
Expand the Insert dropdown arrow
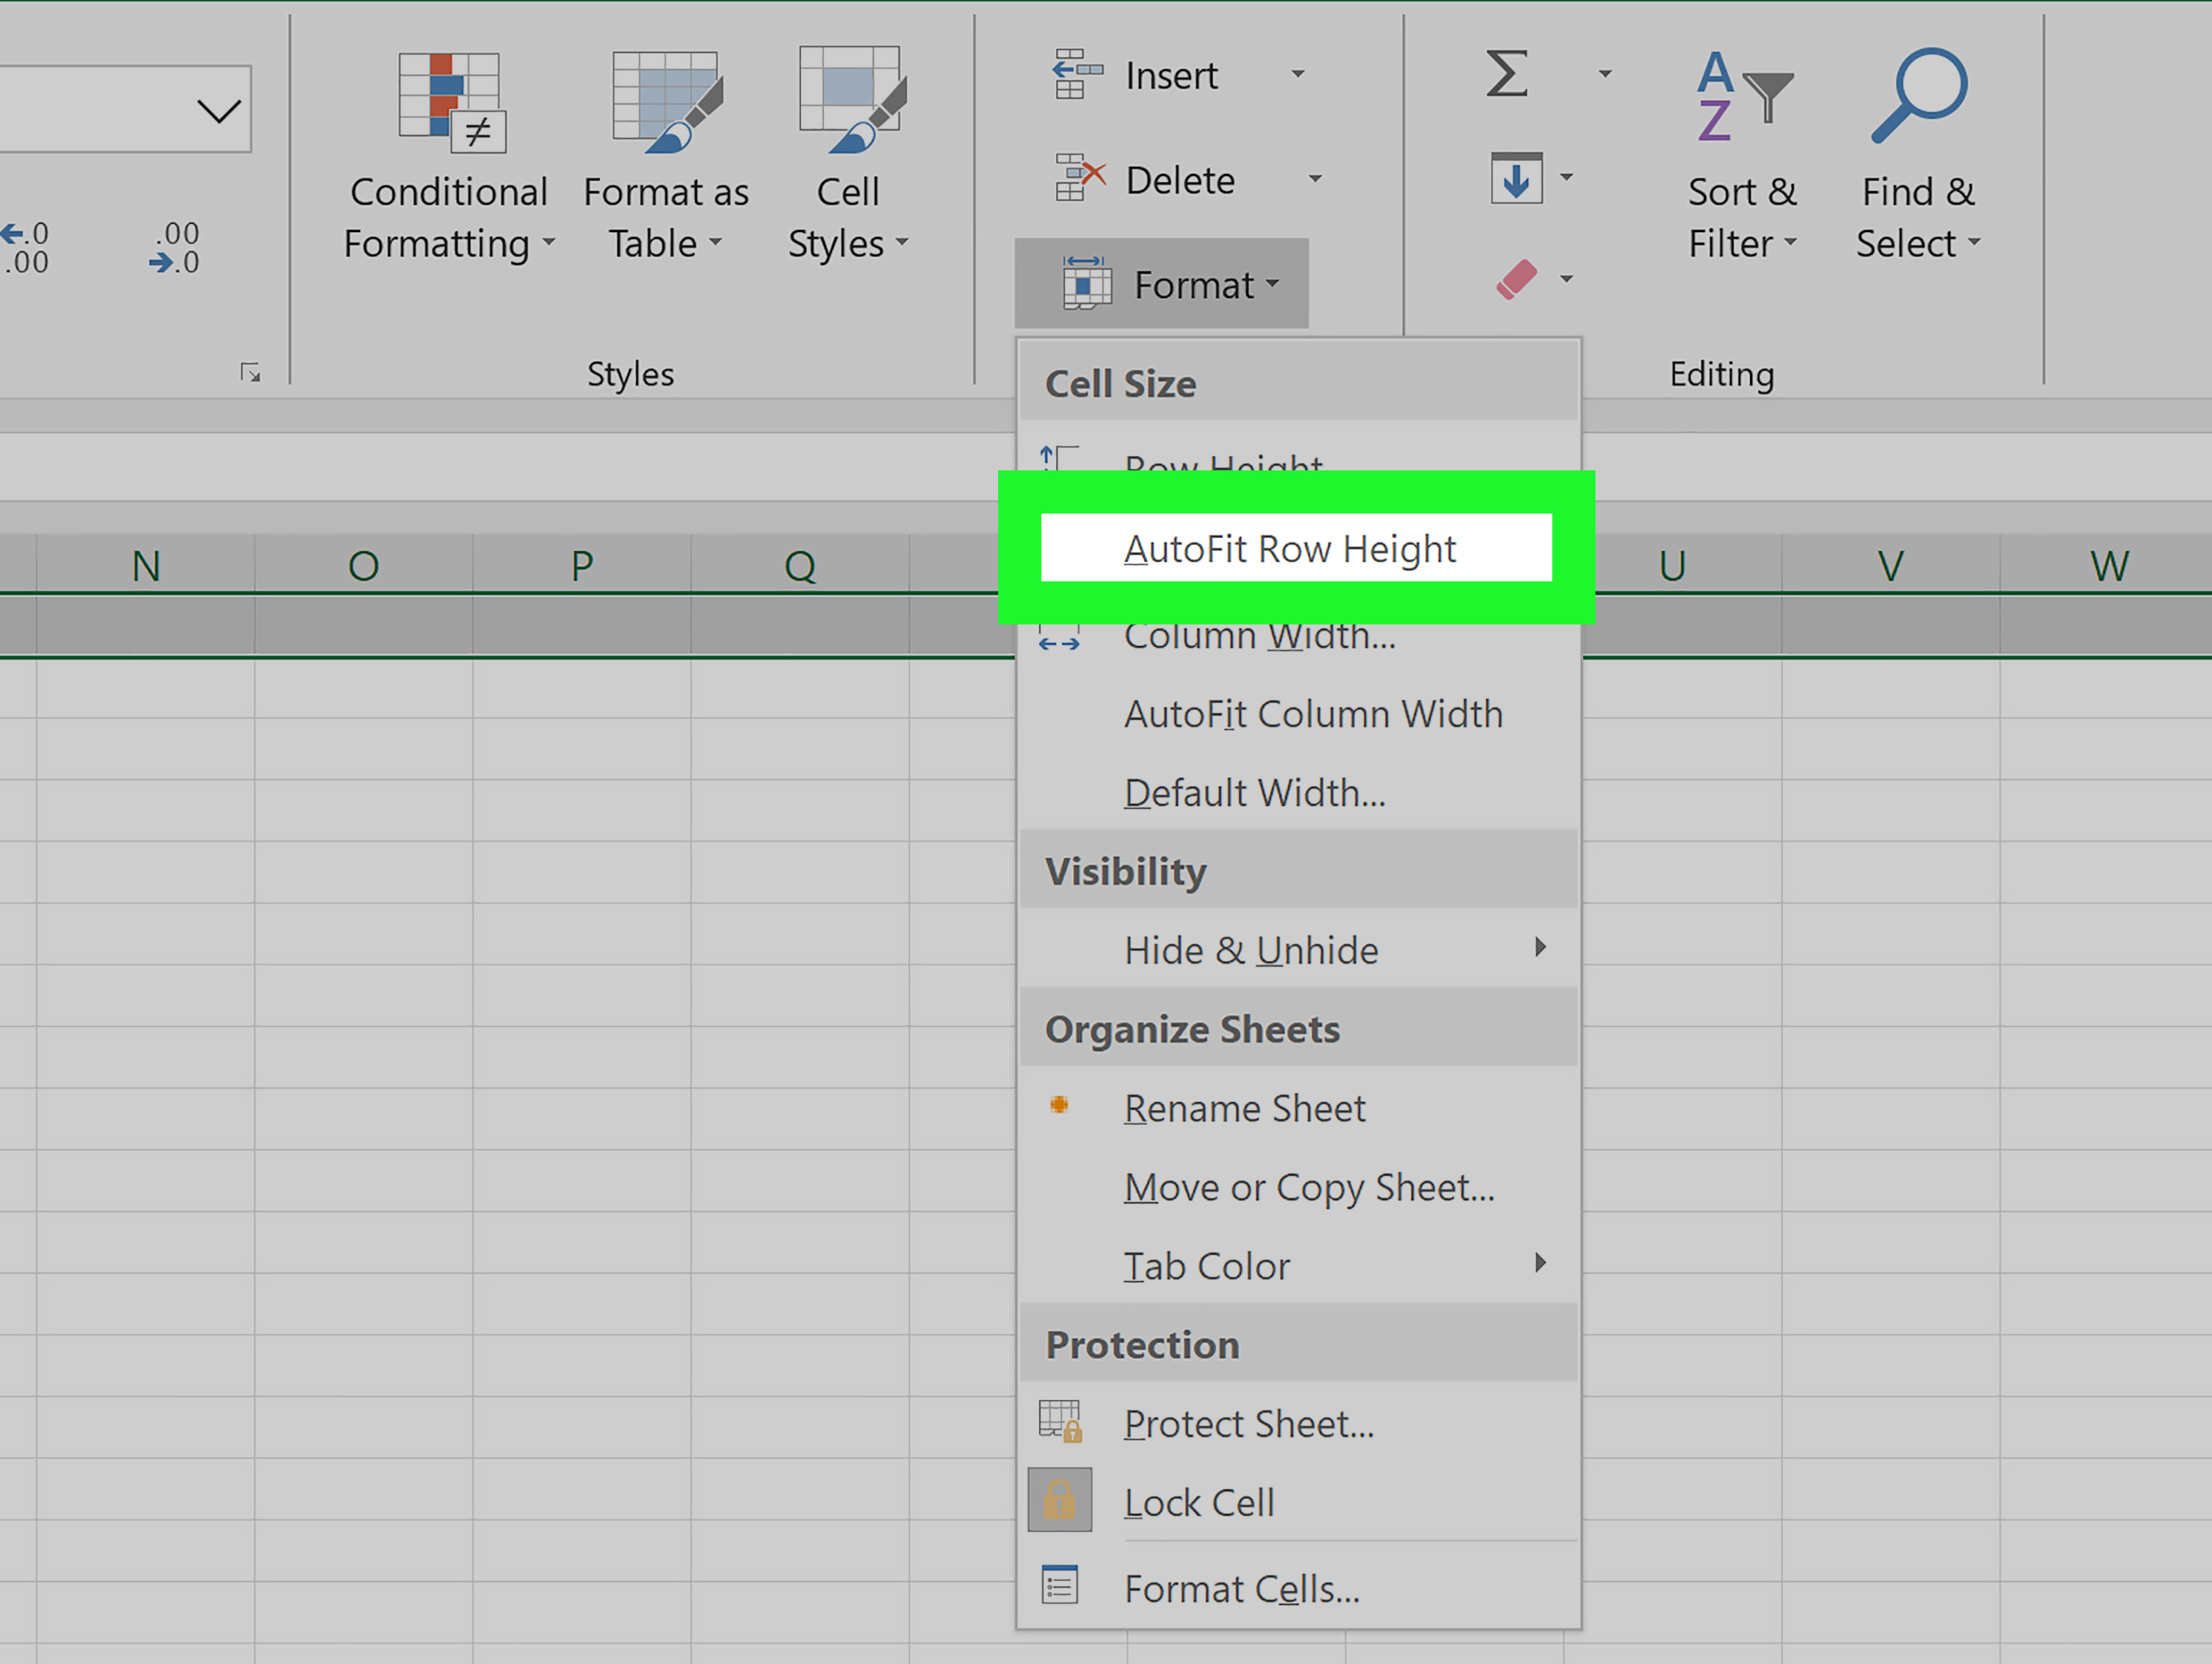click(1298, 74)
